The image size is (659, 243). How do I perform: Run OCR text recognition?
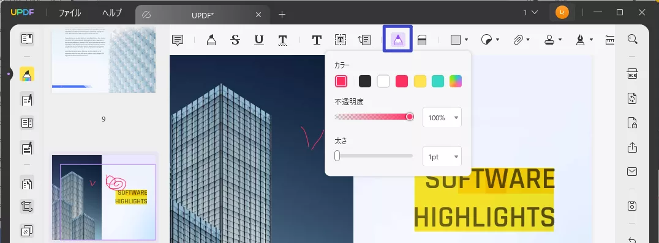[632, 74]
